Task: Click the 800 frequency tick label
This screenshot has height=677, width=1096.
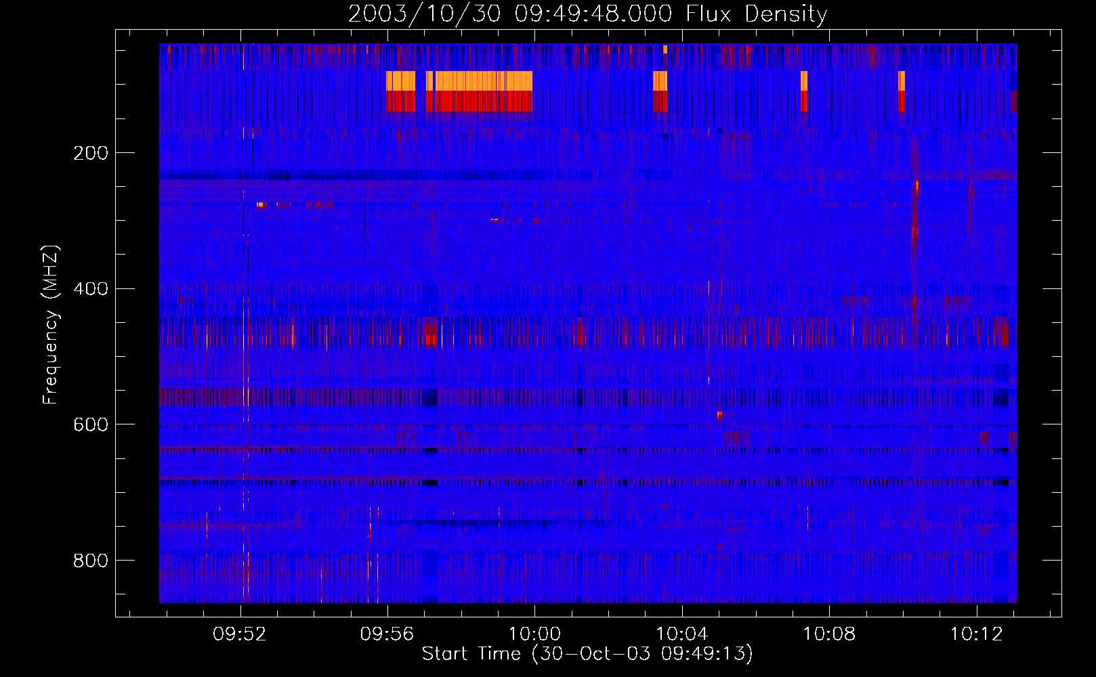Action: pos(91,561)
